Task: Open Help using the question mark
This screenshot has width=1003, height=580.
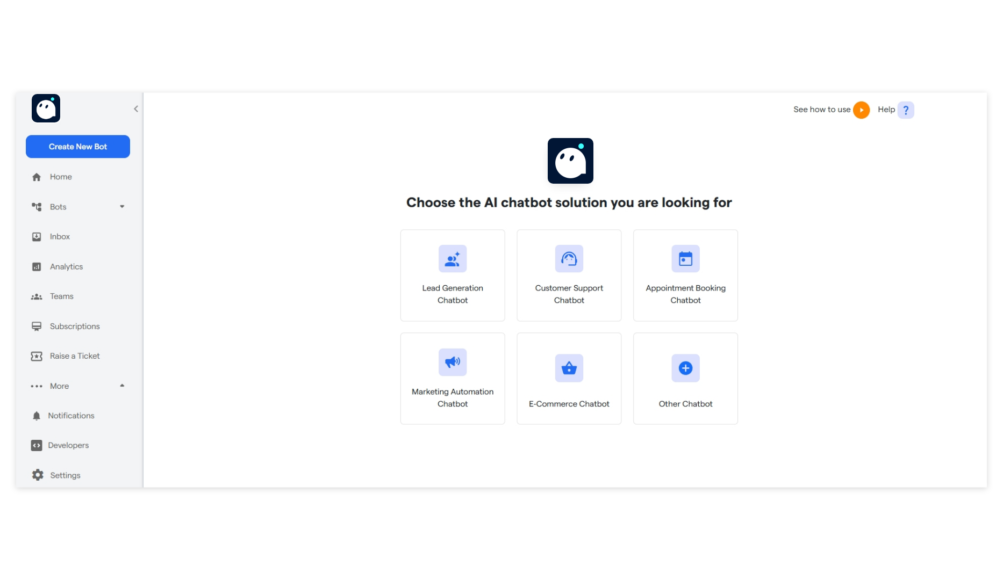Action: 906,110
